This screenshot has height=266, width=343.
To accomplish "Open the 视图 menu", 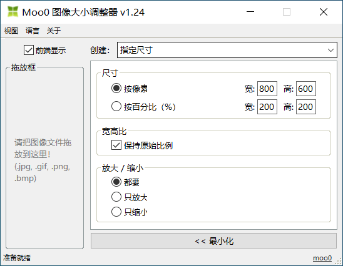I will (x=11, y=31).
